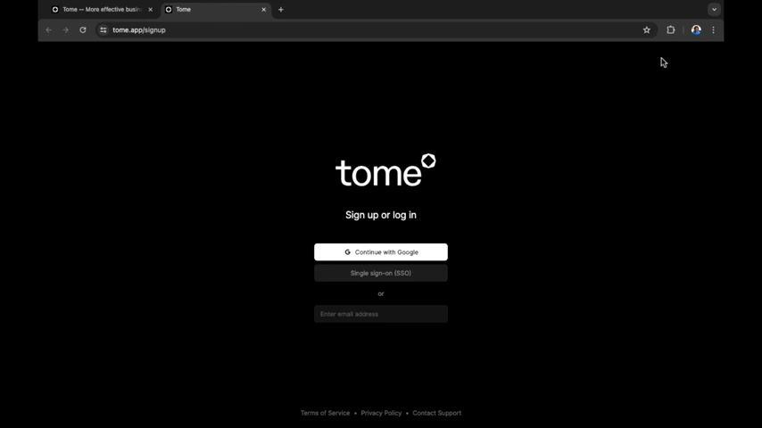Focus the Enter email address field
The width and height of the screenshot is (762, 428).
click(x=380, y=314)
